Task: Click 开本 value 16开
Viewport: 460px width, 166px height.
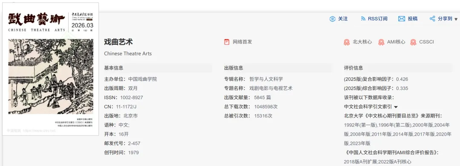Action: [124, 134]
